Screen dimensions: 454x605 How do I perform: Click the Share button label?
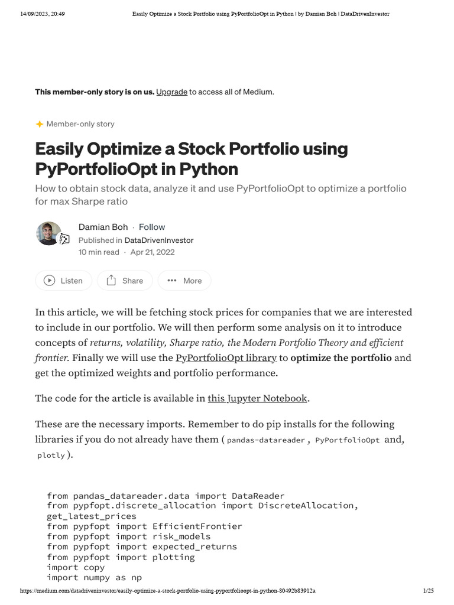tap(132, 281)
